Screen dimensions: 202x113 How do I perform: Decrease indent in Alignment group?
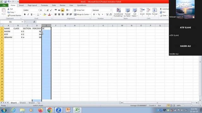(x=67, y=14)
